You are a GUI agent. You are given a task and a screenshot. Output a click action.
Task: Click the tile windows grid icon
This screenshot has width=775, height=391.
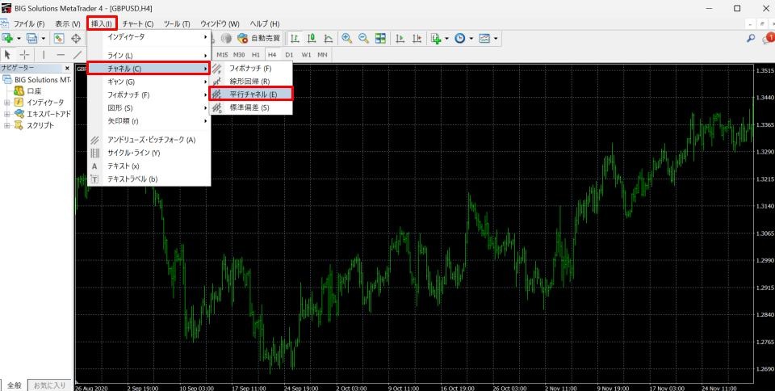380,38
